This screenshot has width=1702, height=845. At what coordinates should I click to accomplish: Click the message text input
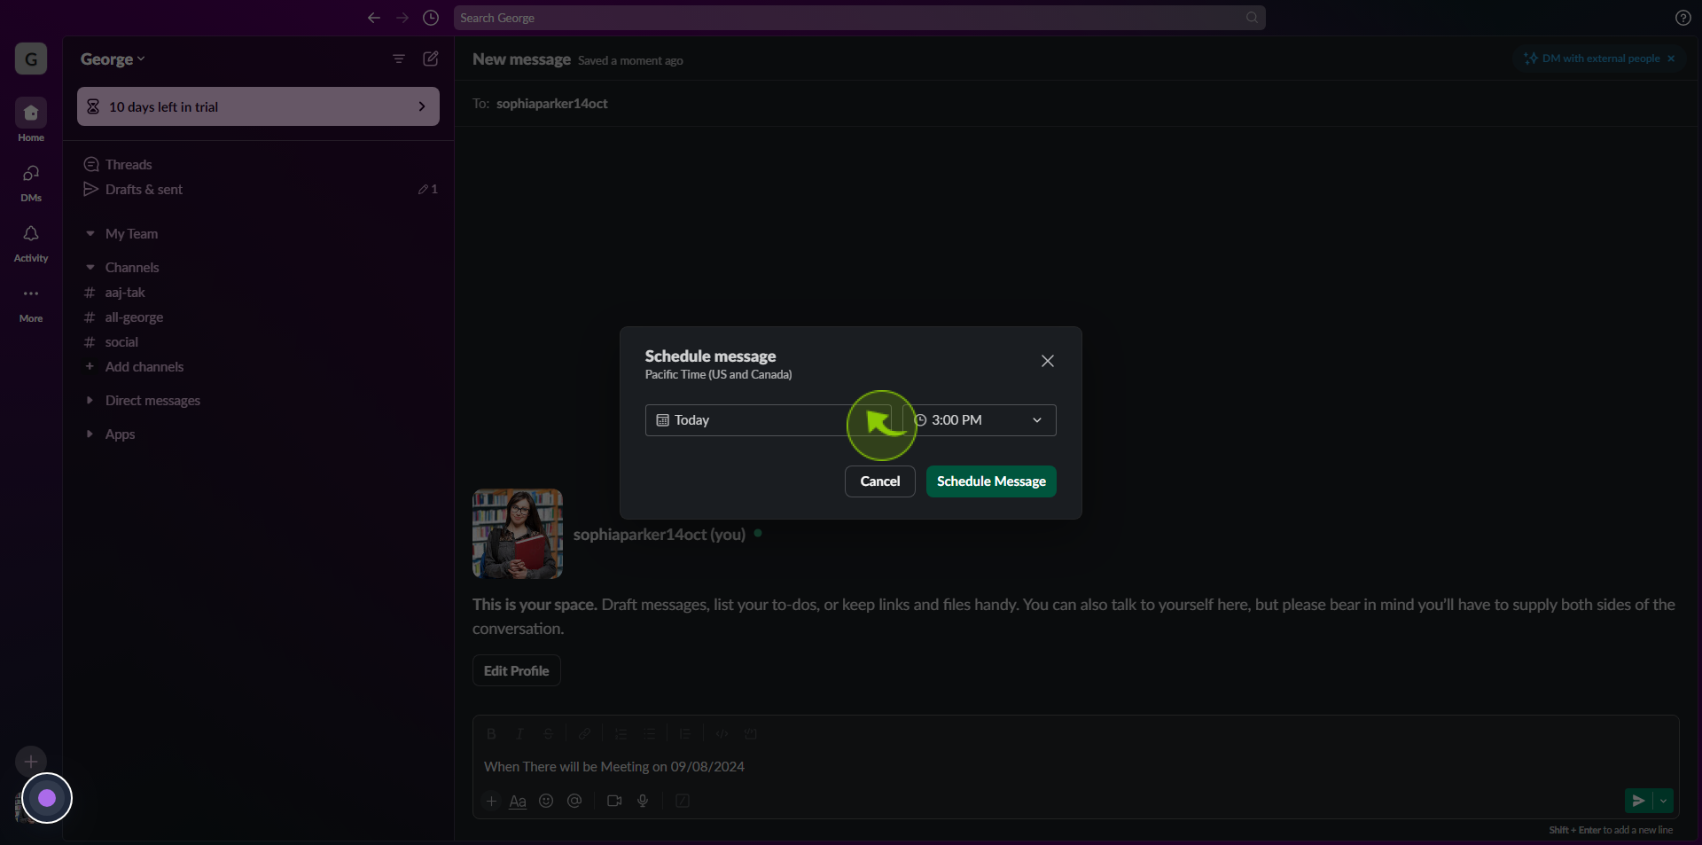pyautogui.click(x=1075, y=767)
